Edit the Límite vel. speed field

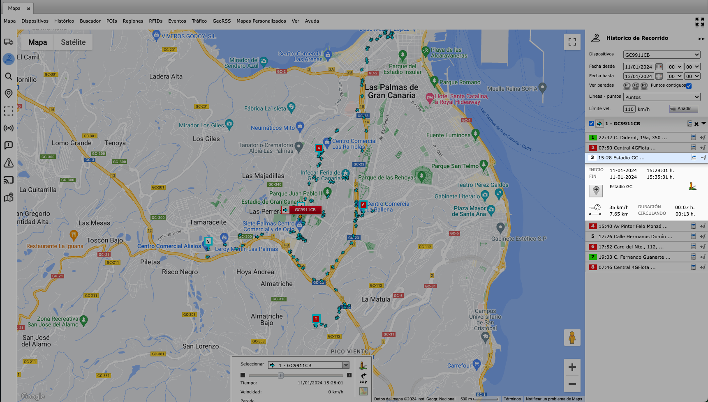629,109
